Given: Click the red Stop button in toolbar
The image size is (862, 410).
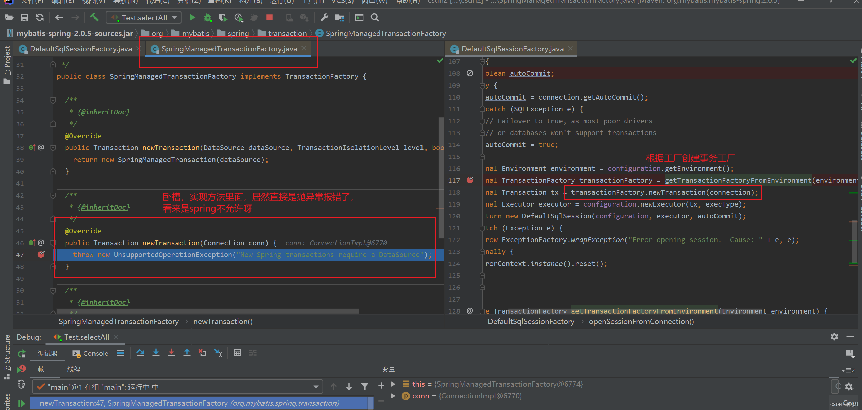Looking at the screenshot, I should (270, 17).
